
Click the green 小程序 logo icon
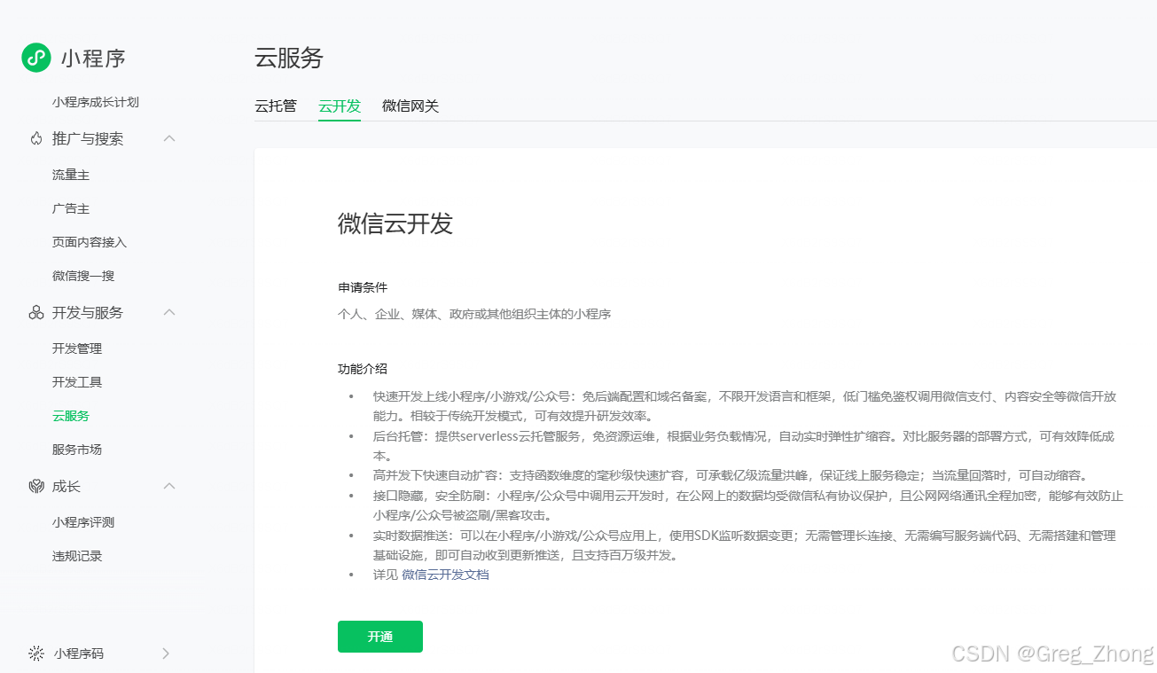pyautogui.click(x=36, y=58)
